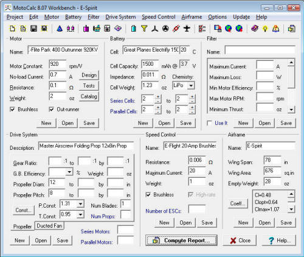The width and height of the screenshot is (304, 257).
Task: Click the yellow light bulb tips icon
Action: point(265,29)
